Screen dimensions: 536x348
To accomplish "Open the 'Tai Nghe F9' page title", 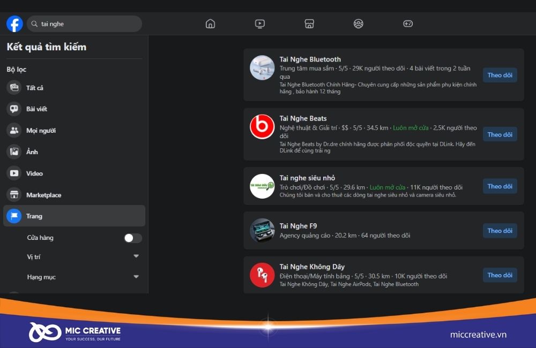I will [x=298, y=226].
